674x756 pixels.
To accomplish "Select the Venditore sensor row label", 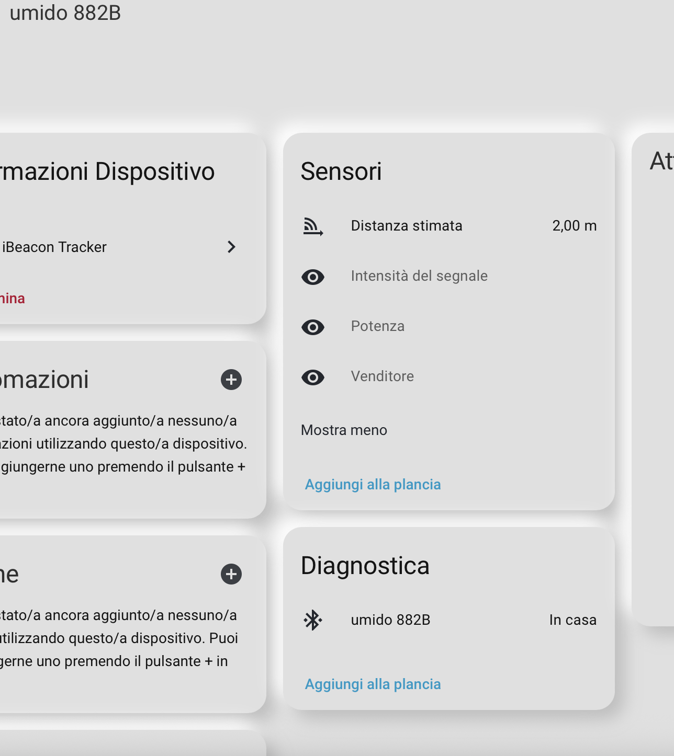I will click(383, 376).
